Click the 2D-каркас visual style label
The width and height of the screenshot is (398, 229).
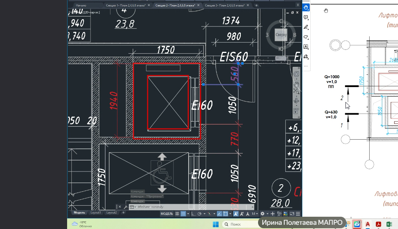[92, 12]
